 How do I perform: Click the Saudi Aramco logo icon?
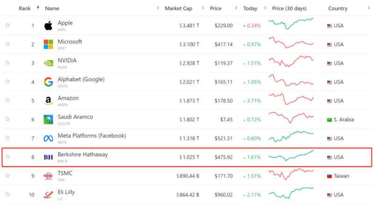coord(49,119)
